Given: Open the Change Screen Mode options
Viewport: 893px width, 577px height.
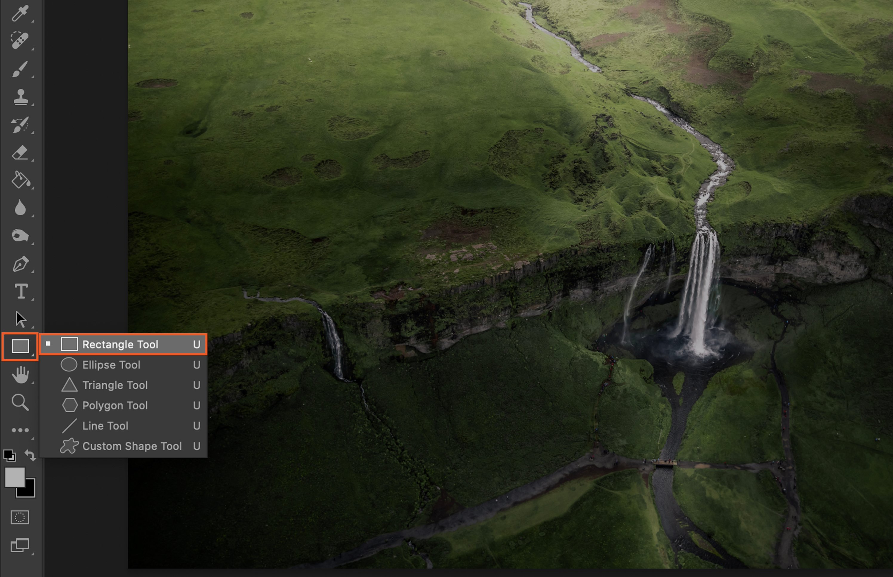Looking at the screenshot, I should click(x=20, y=545).
